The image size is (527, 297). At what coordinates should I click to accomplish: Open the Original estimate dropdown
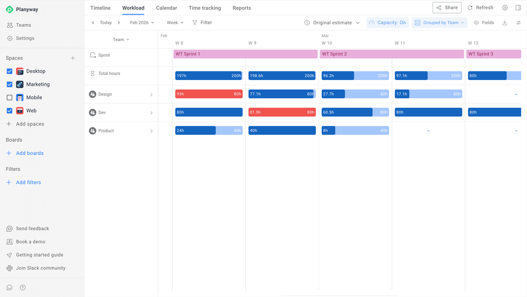tap(332, 23)
